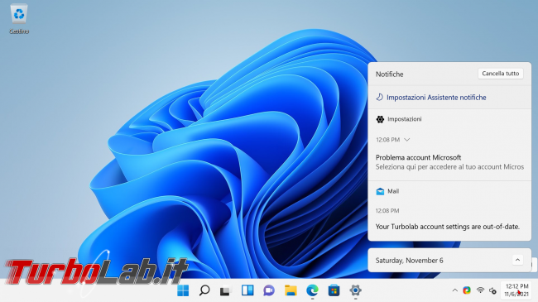Launch Teams Chat from taskbar
The height and width of the screenshot is (302, 538).
[x=269, y=290]
